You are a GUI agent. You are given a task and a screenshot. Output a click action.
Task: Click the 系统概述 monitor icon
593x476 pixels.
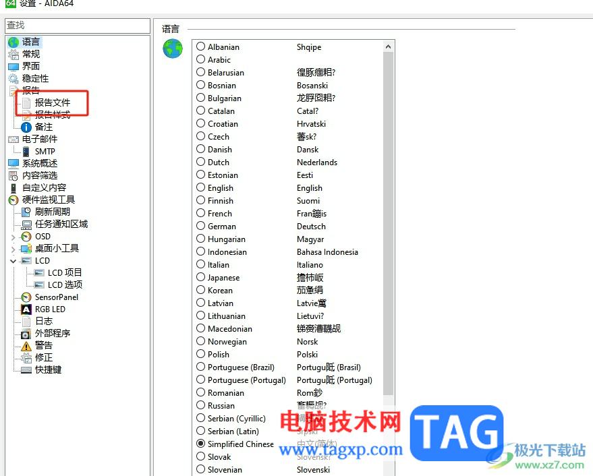13,164
